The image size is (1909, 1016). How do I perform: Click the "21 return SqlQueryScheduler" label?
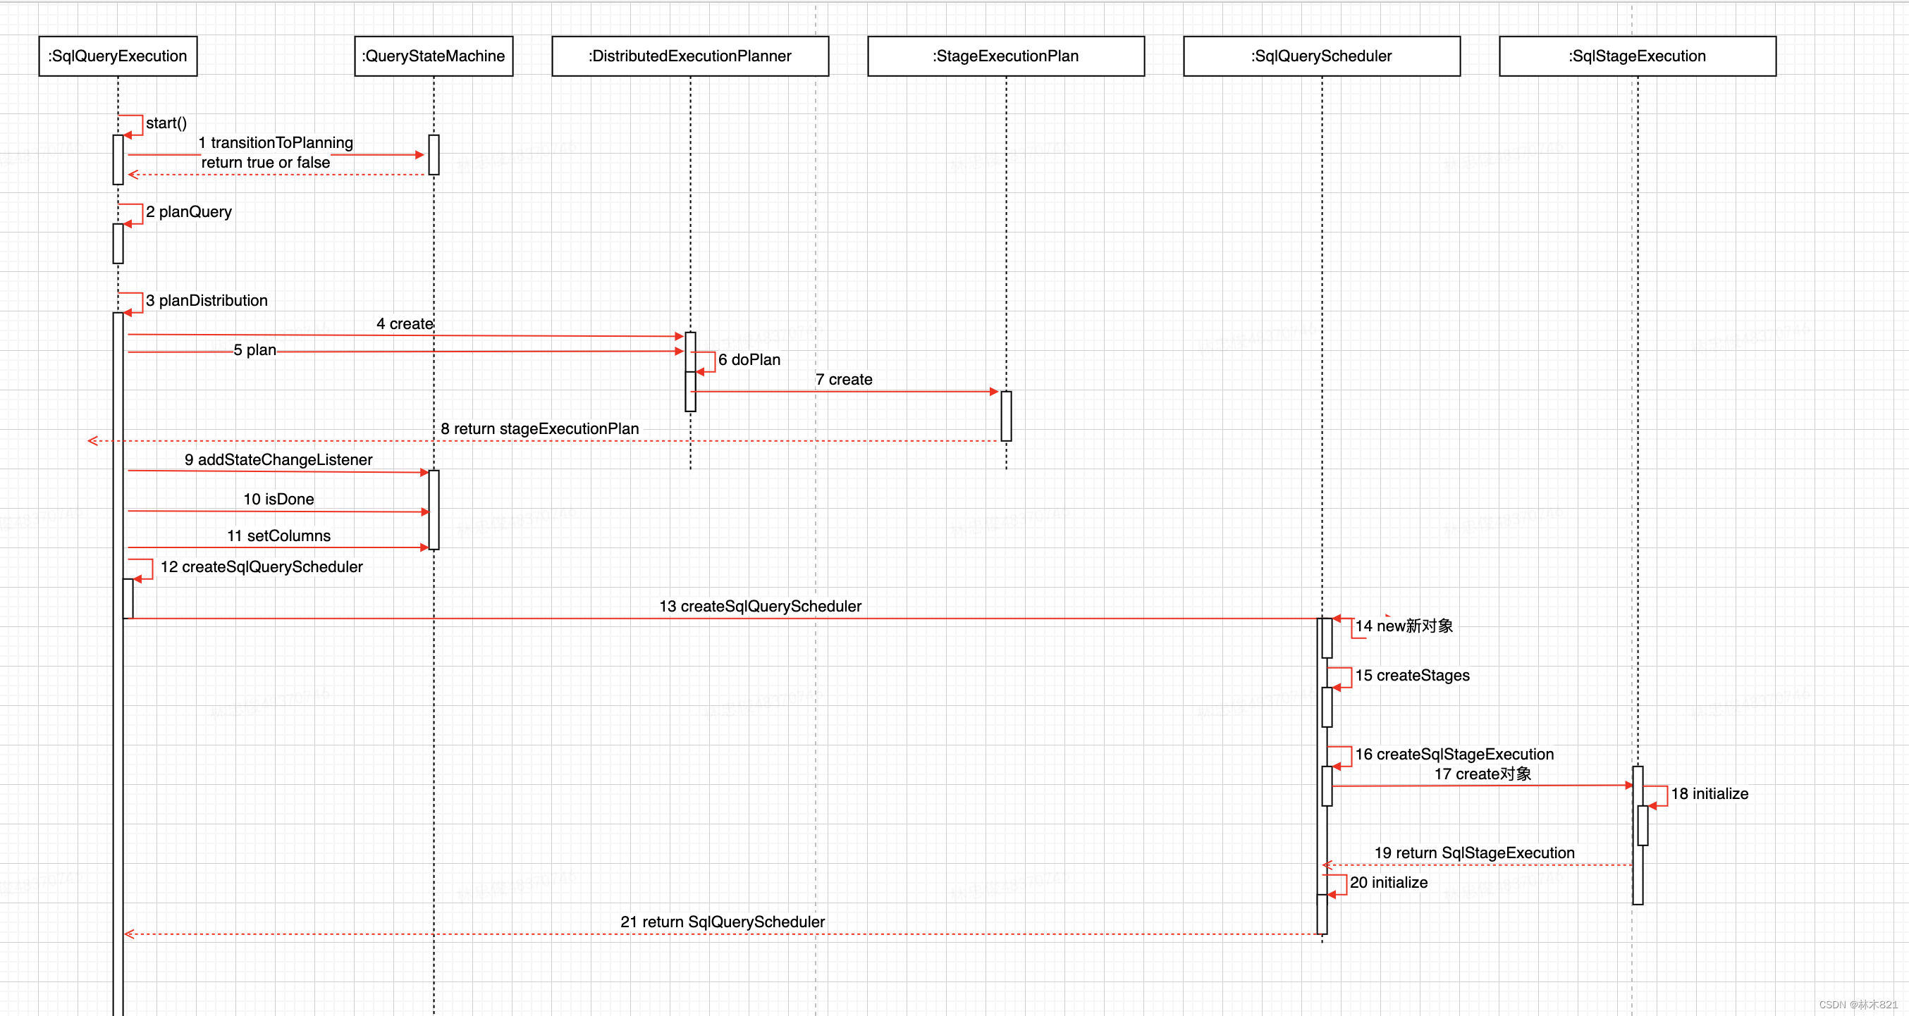tap(723, 922)
